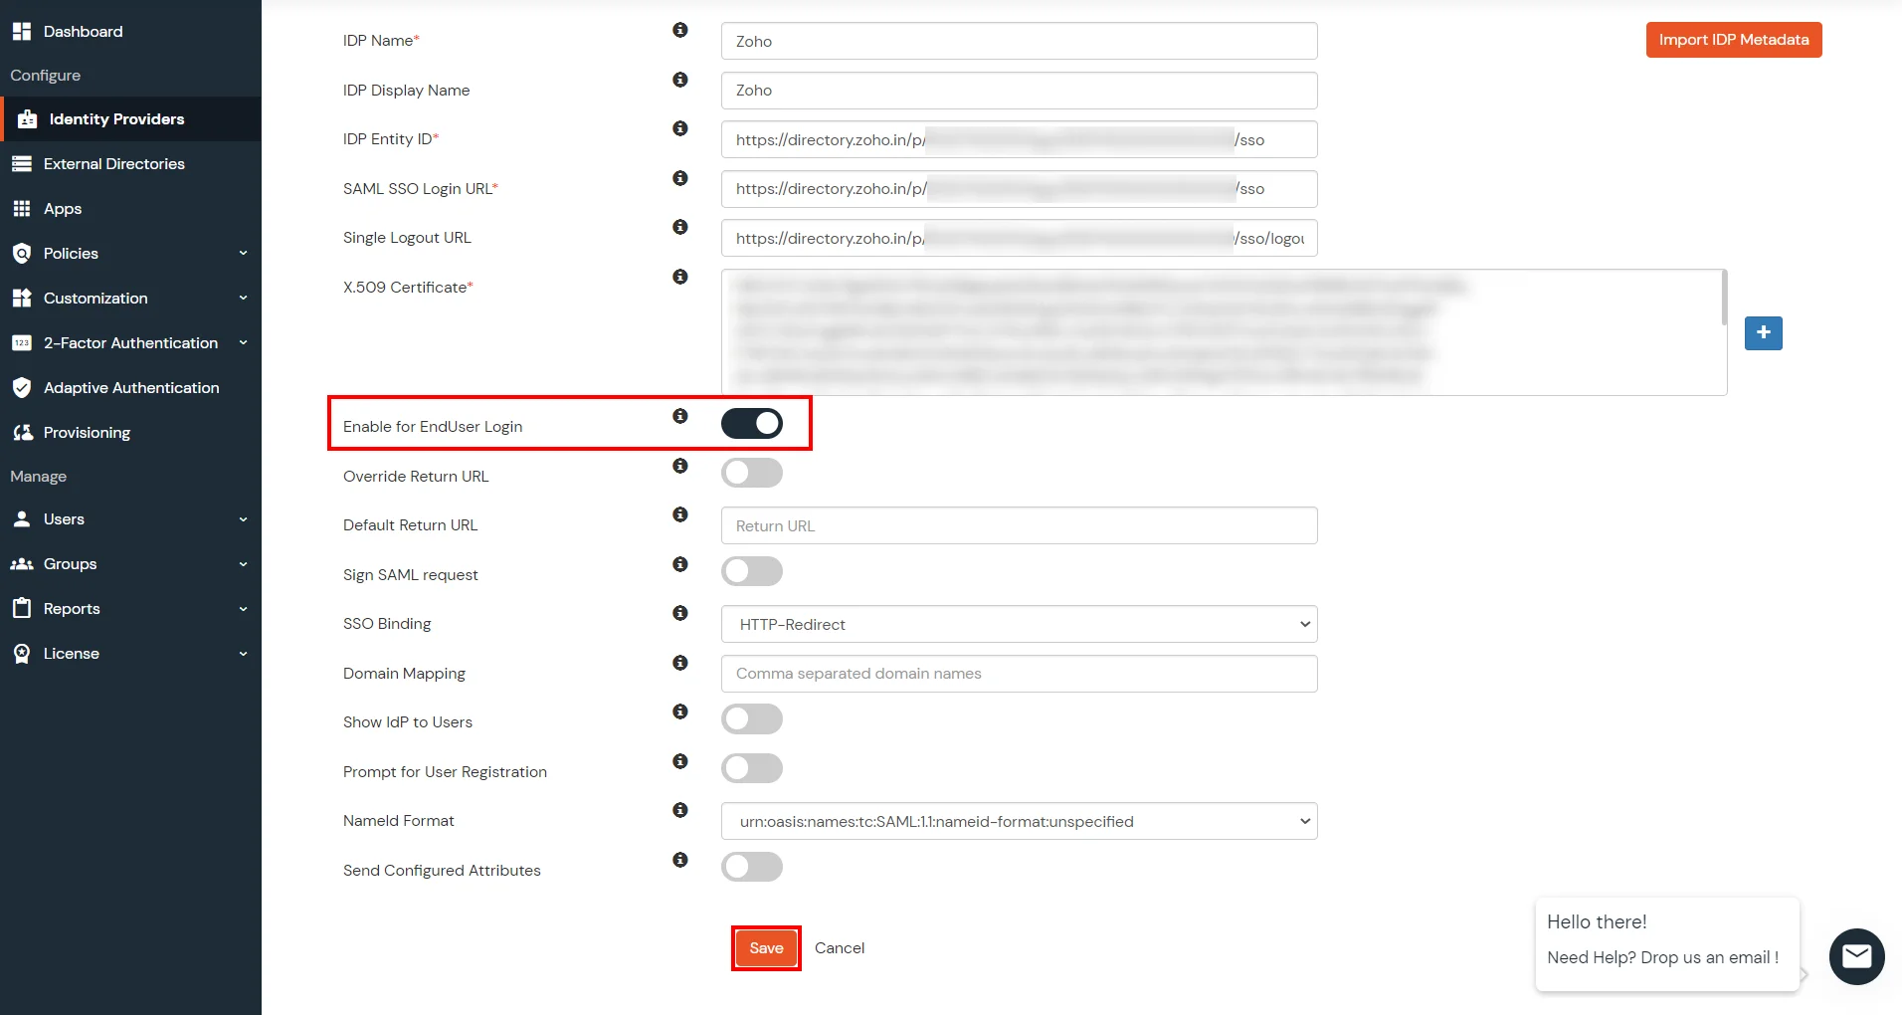1902x1015 pixels.
Task: Turn on Send Configured Attributes toggle
Action: click(752, 867)
